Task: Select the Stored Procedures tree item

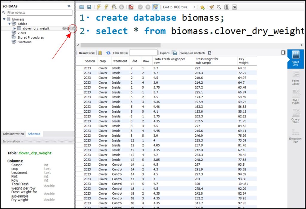Action: [x=30, y=37]
